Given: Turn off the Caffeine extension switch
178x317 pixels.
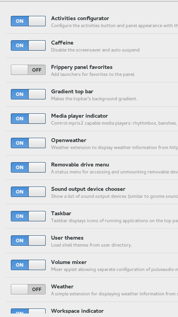Looking at the screenshot, I should click(28, 46).
